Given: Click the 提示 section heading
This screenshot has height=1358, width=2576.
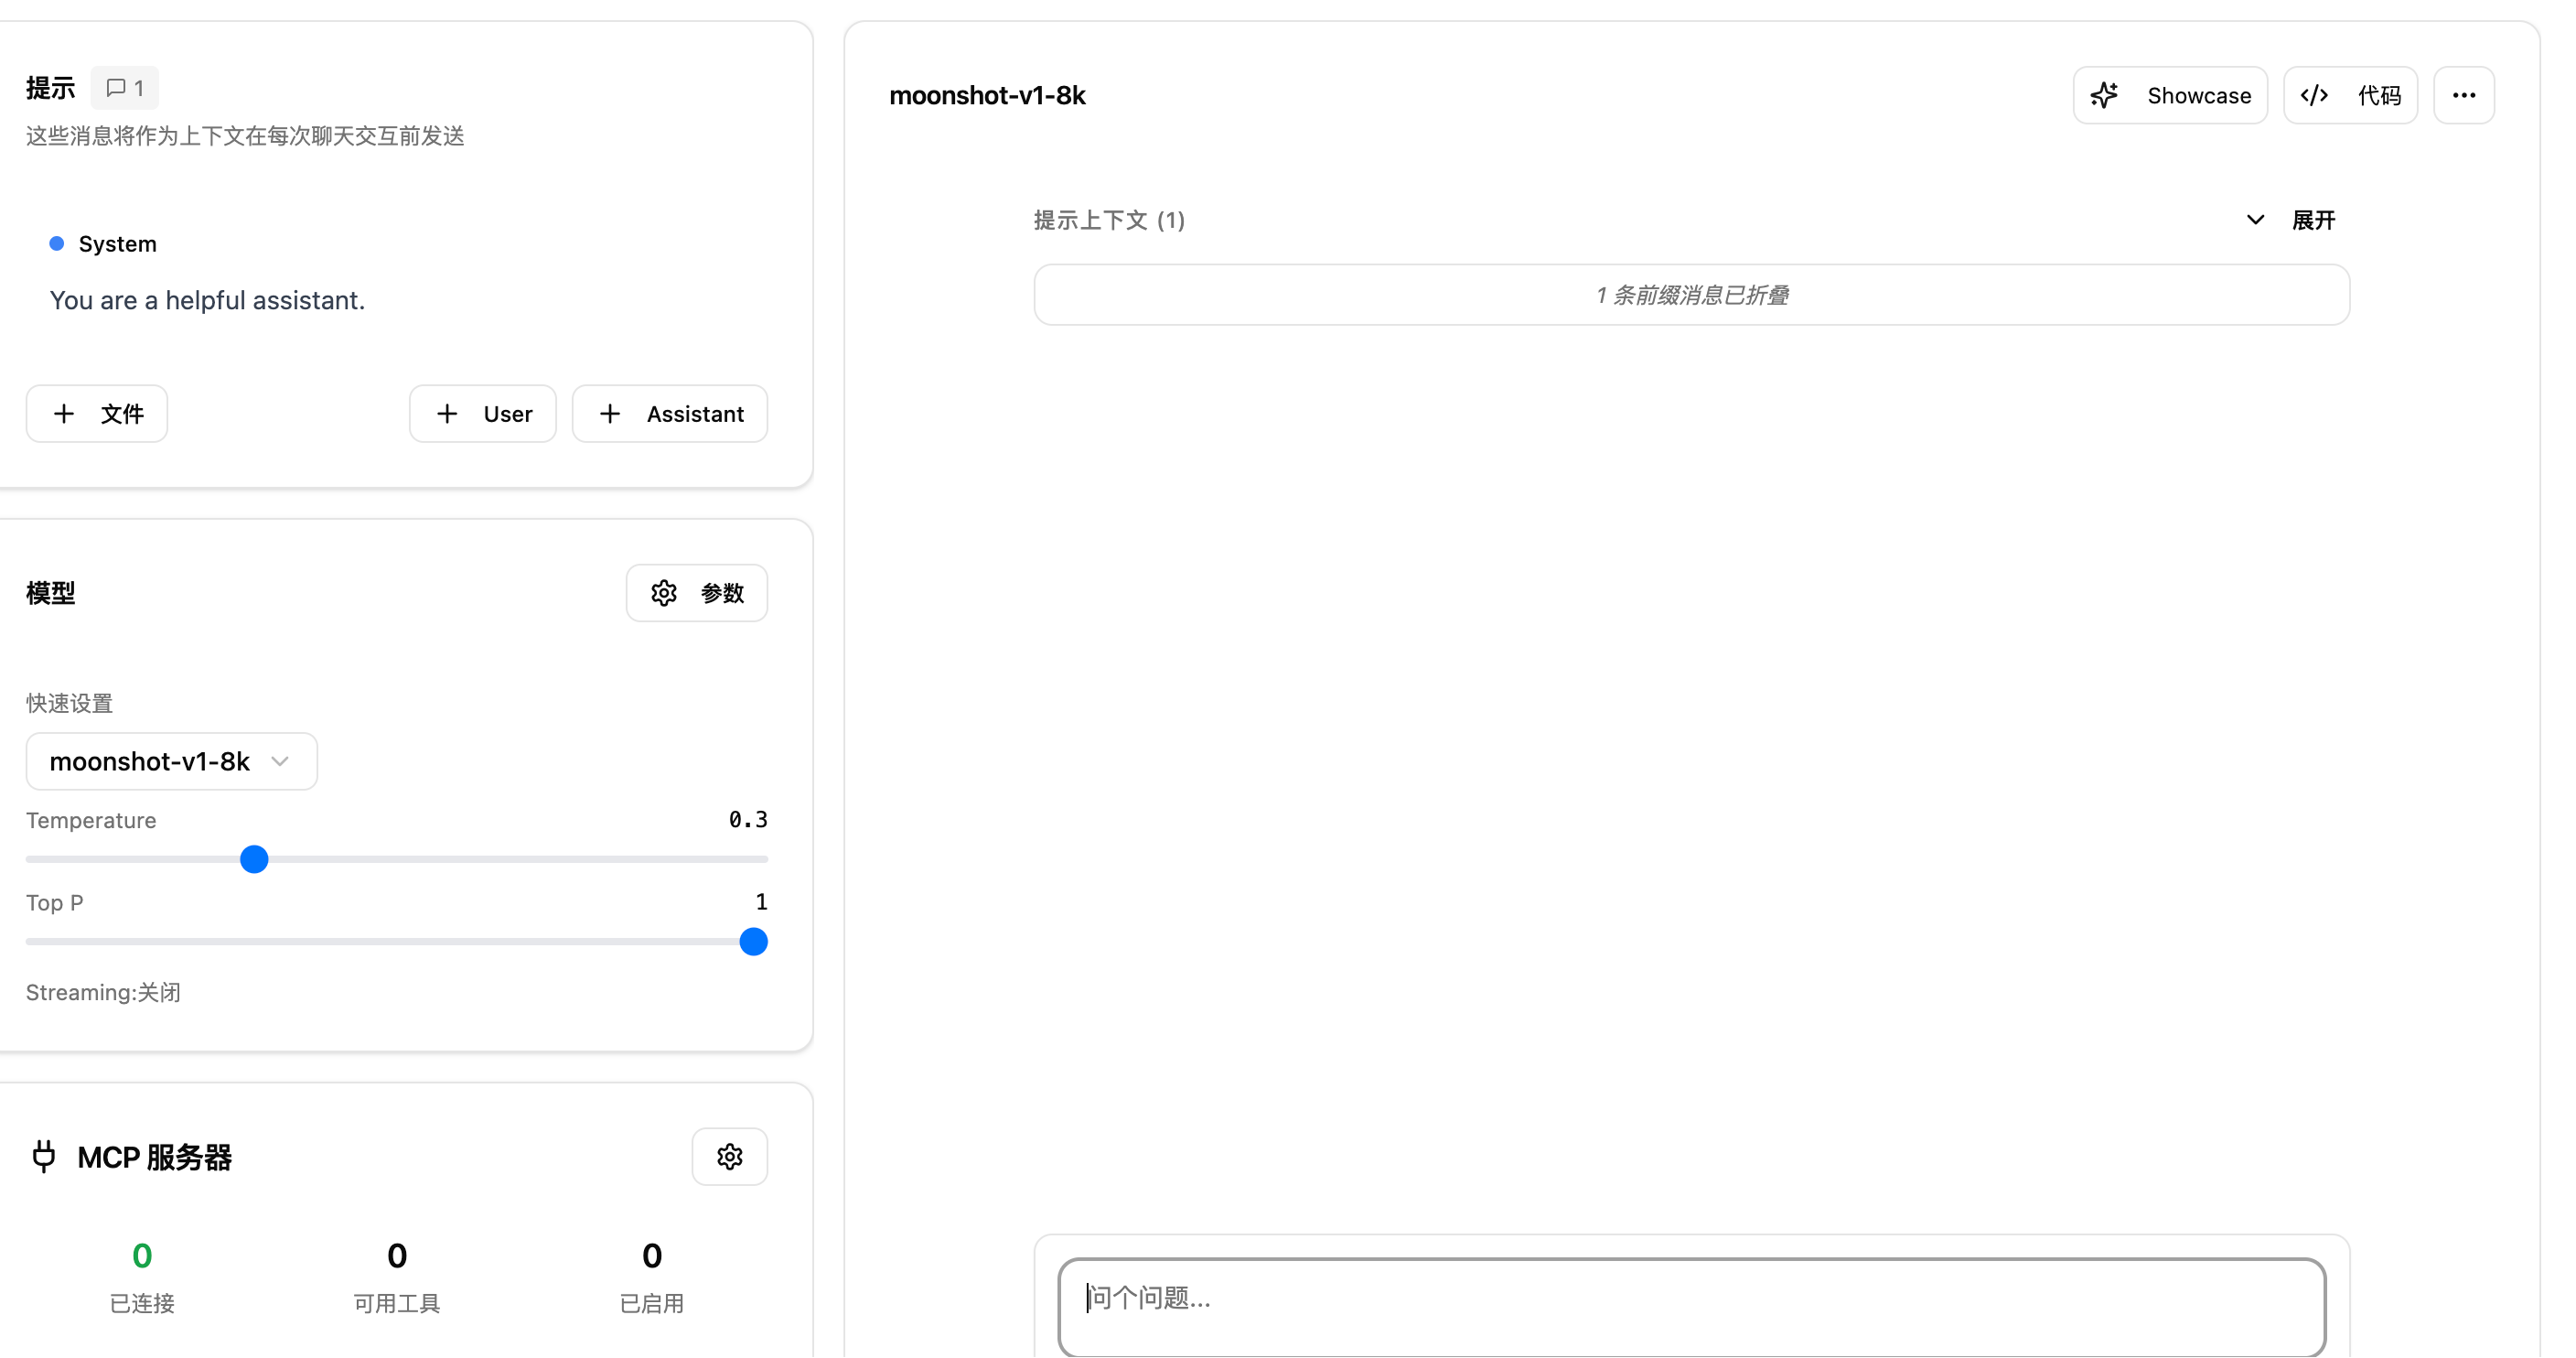Looking at the screenshot, I should (51, 88).
